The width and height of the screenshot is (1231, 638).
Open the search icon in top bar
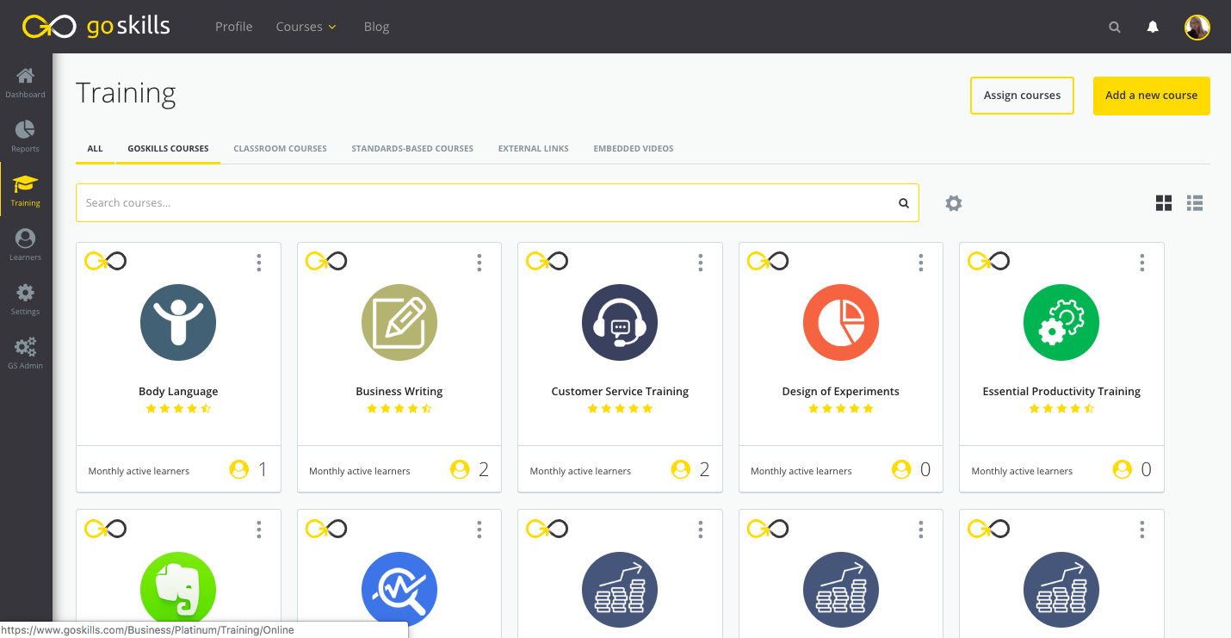pos(1115,28)
